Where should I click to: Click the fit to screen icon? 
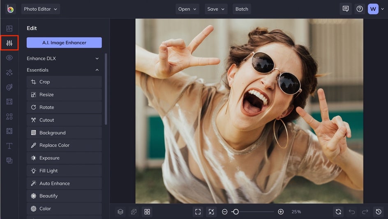(198, 212)
